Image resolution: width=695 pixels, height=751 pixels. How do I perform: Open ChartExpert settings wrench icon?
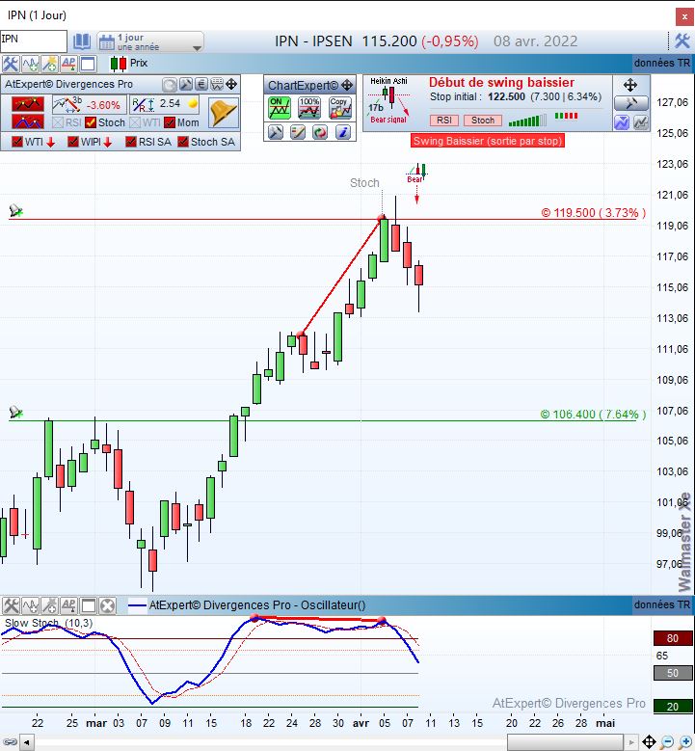276,132
